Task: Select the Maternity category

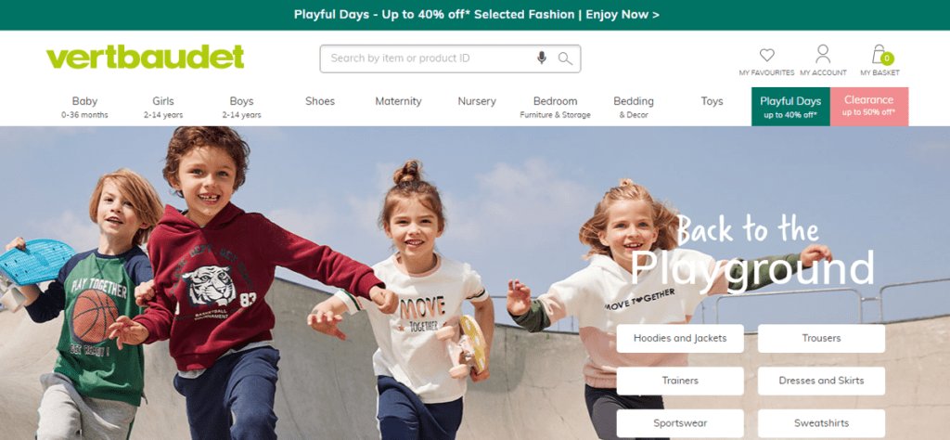Action: click(398, 101)
